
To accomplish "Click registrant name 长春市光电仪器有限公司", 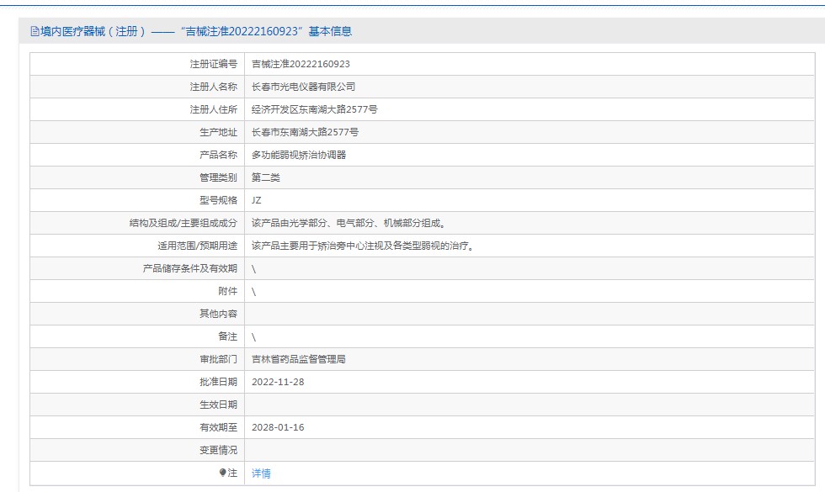I will click(303, 87).
